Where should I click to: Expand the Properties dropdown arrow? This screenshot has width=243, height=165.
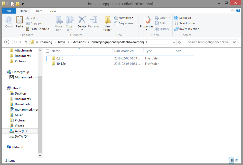[146, 30]
